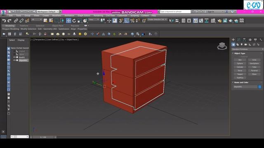This screenshot has height=148, width=264.
Task: Open the Curve Editor
Action: (201, 21)
